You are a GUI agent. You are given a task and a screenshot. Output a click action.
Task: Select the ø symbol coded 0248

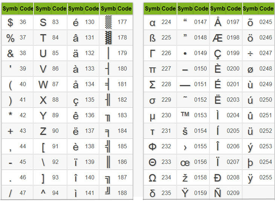pyautogui.click(x=250, y=69)
